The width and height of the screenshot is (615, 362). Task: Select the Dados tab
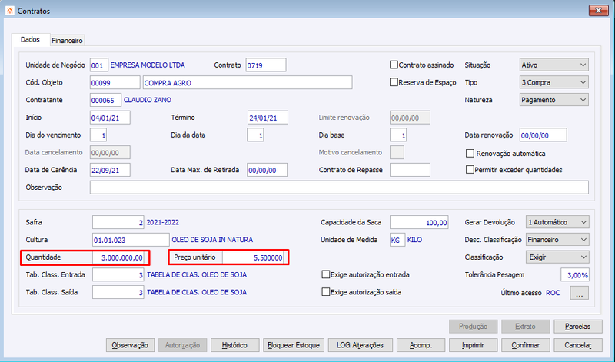coord(30,40)
